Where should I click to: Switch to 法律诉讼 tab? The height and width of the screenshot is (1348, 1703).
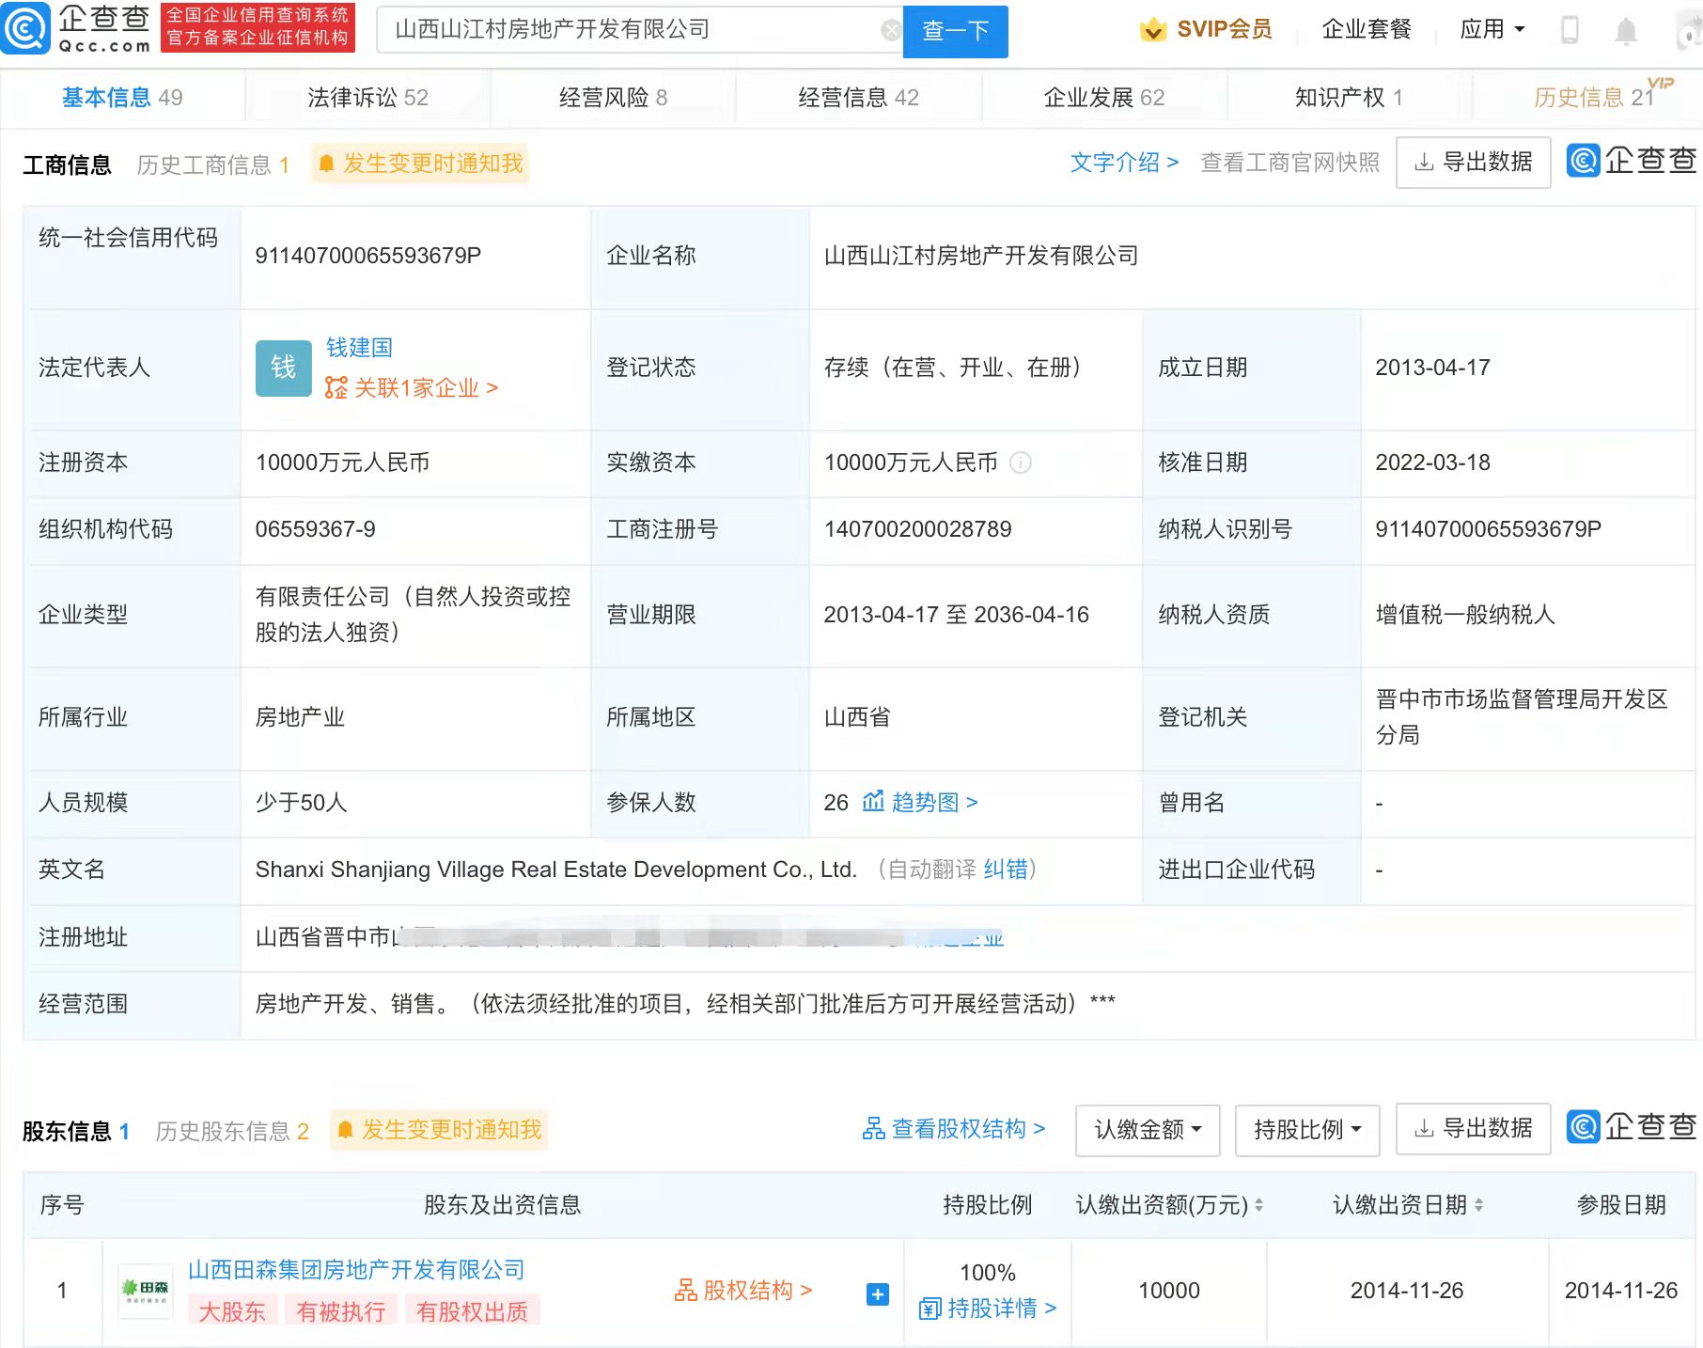367,98
